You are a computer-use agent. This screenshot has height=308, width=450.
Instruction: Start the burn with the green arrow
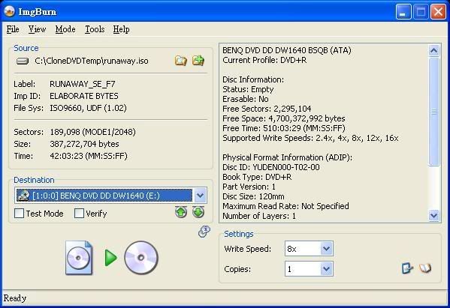(110, 258)
